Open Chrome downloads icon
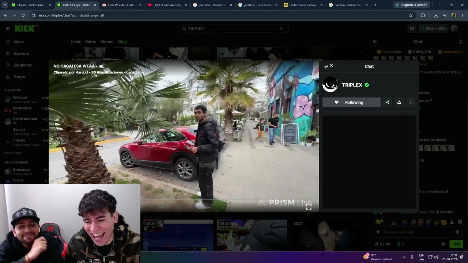The height and width of the screenshot is (263, 468). click(436, 15)
